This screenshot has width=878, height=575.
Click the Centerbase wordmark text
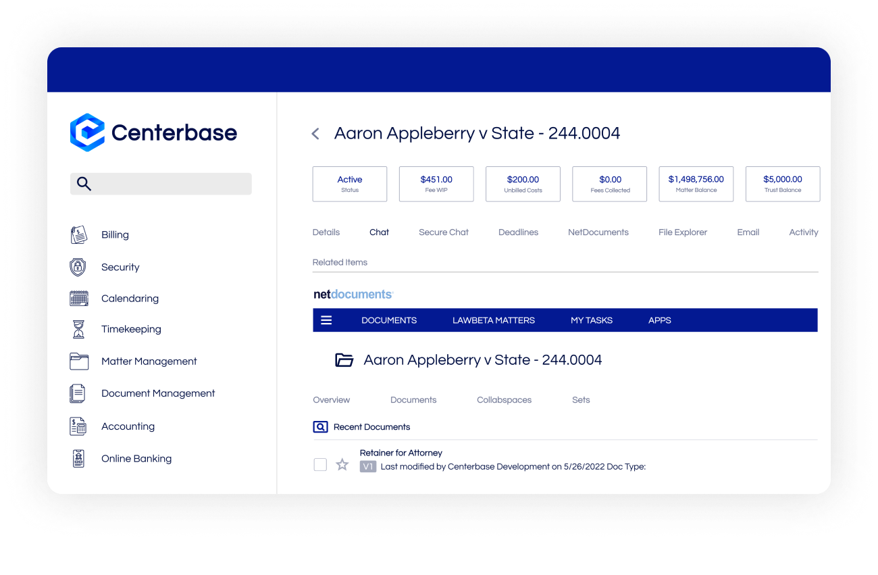[174, 132]
